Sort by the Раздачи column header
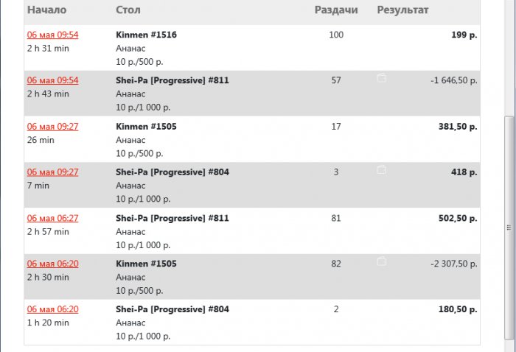The height and width of the screenshot is (352, 516). click(x=336, y=10)
